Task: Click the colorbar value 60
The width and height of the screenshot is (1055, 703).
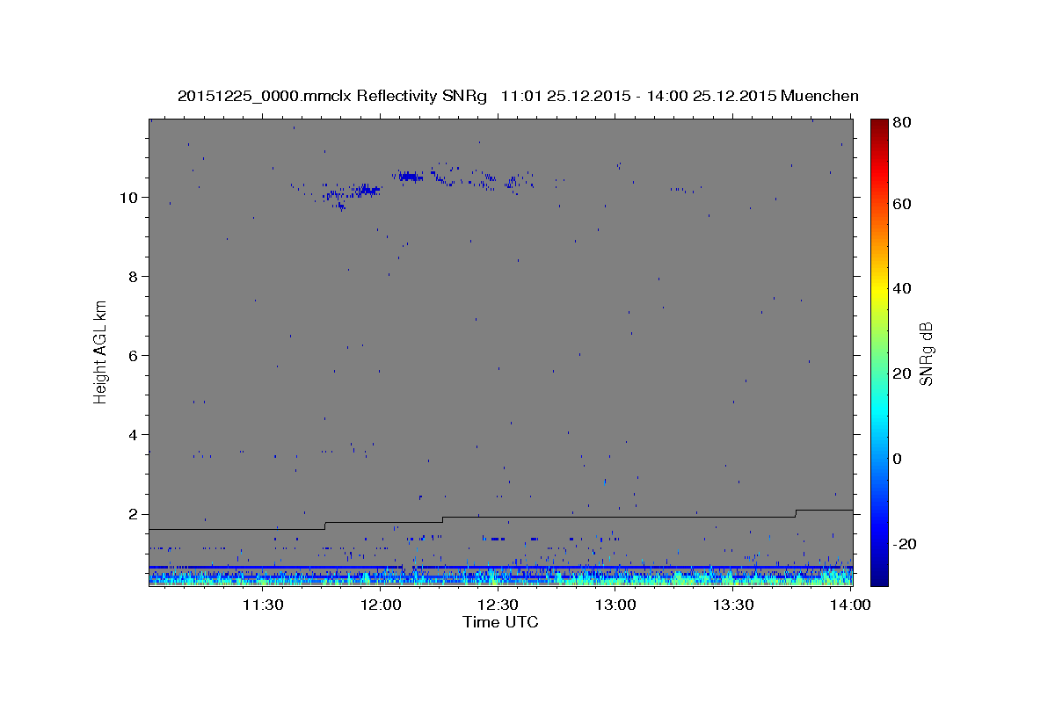Action: 901,204
